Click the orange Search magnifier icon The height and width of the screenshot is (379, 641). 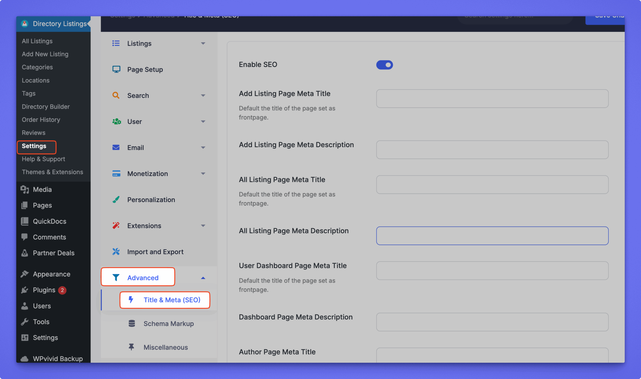(116, 95)
